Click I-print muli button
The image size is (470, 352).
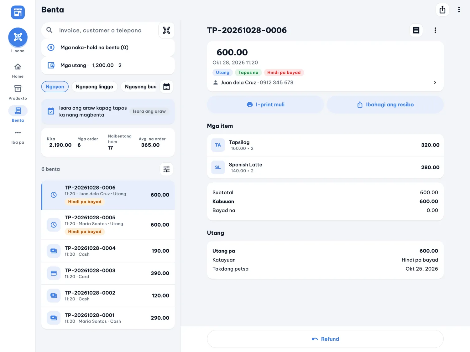(265, 105)
